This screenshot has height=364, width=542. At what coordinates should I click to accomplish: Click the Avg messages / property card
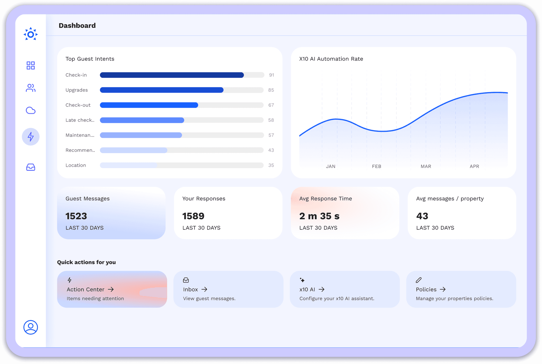point(461,213)
